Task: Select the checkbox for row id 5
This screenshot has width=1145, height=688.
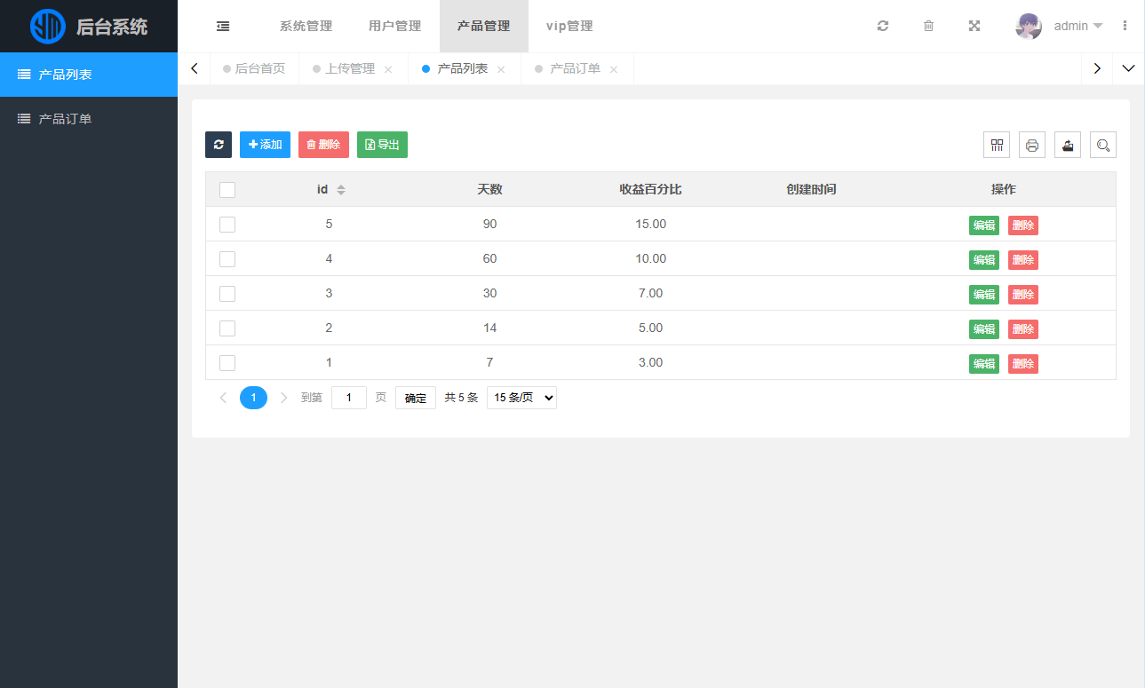Action: 227,225
